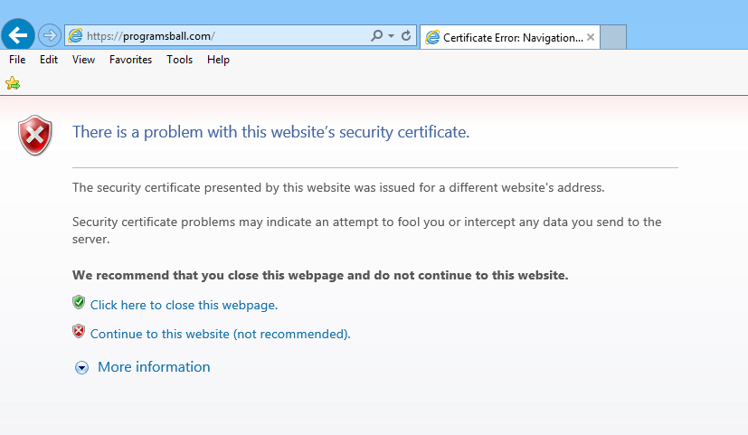Click the IE page icon in address bar
Viewport: 748px width, 435px height.
[x=75, y=36]
